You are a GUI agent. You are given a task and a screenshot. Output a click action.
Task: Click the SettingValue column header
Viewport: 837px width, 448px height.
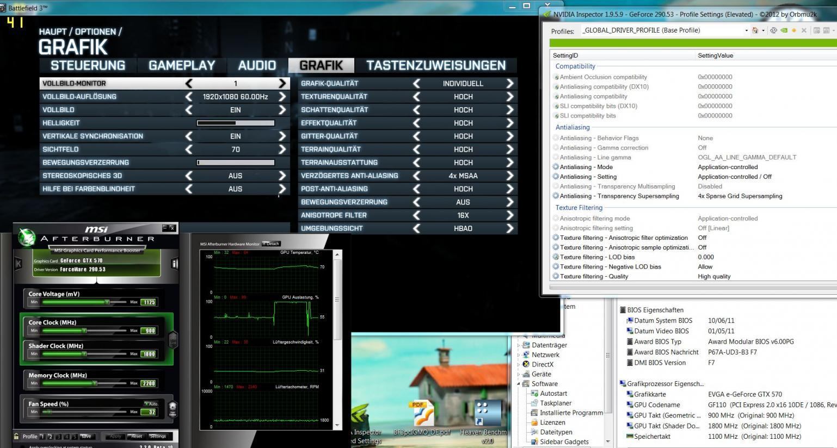(x=766, y=55)
